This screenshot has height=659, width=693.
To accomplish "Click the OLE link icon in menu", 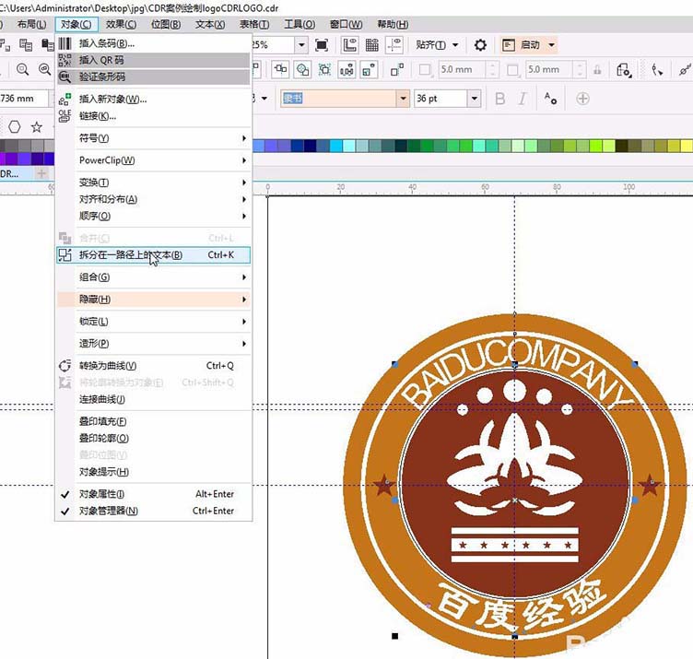I will (65, 116).
